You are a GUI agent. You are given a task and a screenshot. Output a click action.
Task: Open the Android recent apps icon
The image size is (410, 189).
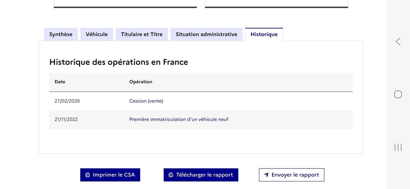coord(398,147)
